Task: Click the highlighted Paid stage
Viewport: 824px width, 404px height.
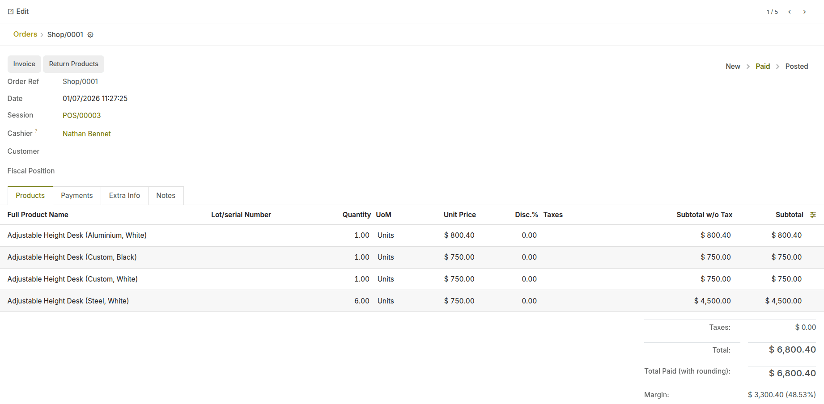Action: click(x=763, y=66)
